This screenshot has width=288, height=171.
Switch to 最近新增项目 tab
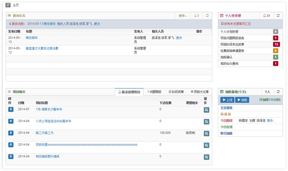coord(130,92)
